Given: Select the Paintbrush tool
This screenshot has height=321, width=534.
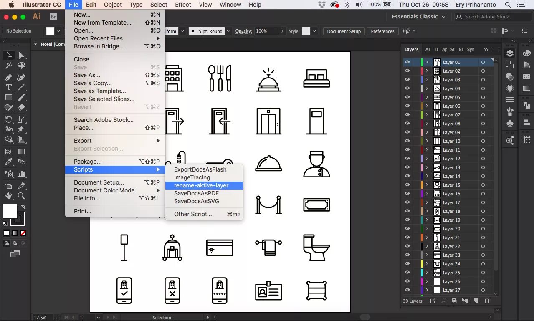Looking at the screenshot, I should [21, 97].
